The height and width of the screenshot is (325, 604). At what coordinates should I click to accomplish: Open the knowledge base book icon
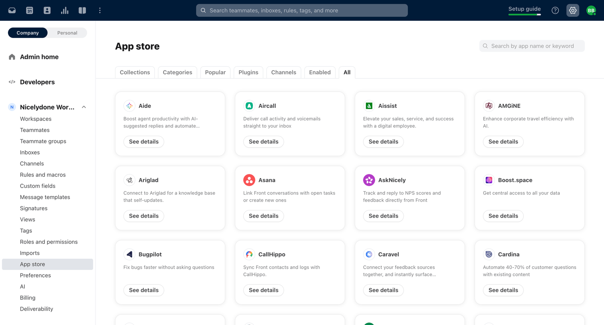click(x=82, y=10)
